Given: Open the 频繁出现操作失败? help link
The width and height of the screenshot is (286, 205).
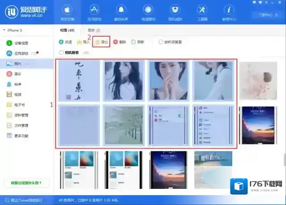Looking at the screenshot, I should [26, 183].
